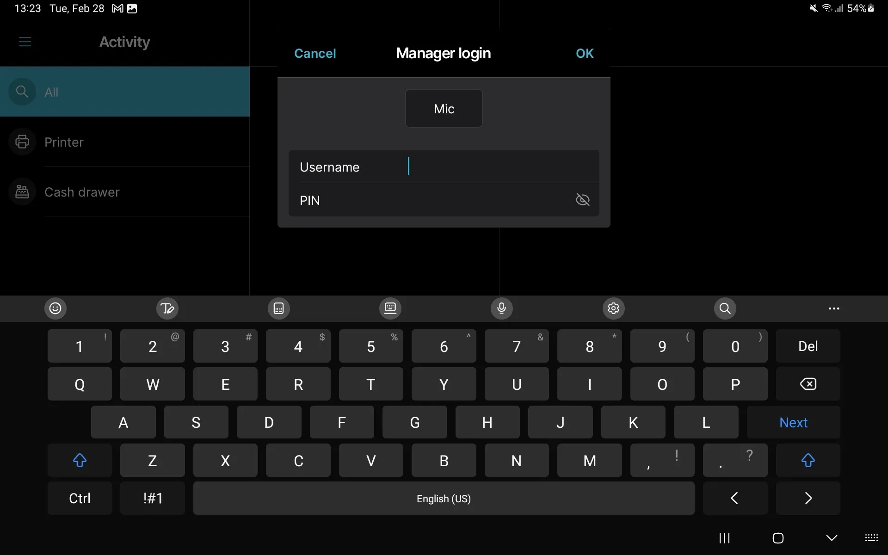Confirm Manager login by tapping OK
888x555 pixels.
[x=584, y=53]
